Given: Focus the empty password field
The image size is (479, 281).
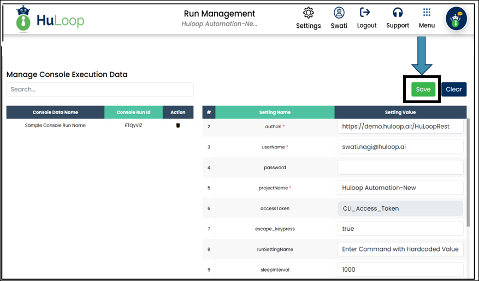Looking at the screenshot, I should click(400, 168).
